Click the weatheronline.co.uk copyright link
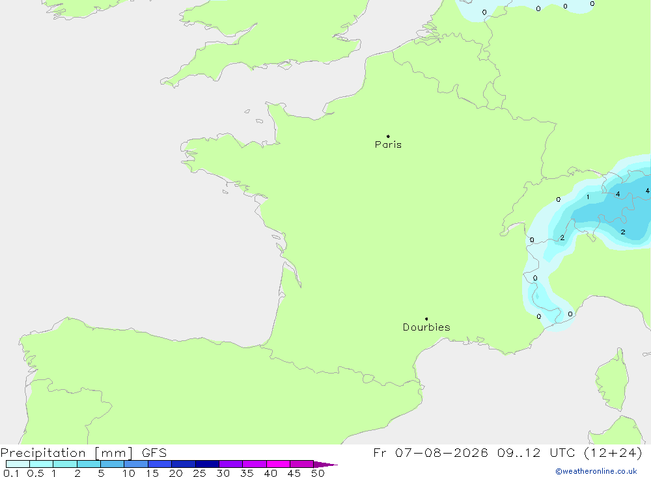Viewport: 651px width, 477px height. click(x=596, y=471)
